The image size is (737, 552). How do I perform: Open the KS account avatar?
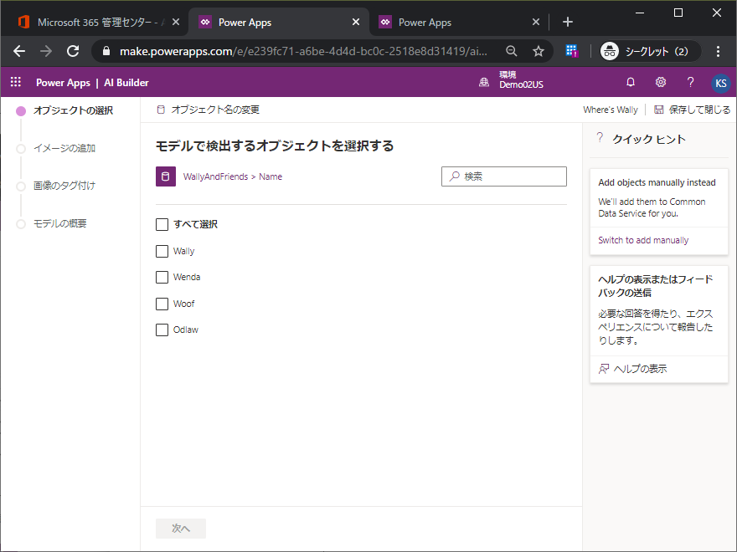click(720, 83)
